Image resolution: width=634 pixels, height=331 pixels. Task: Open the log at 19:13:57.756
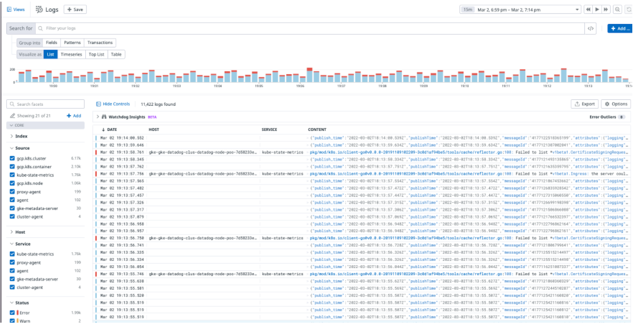tap(362, 174)
